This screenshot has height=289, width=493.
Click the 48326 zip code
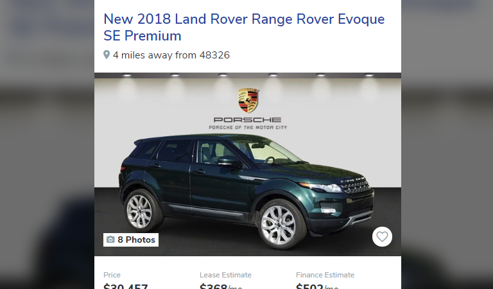click(x=215, y=55)
